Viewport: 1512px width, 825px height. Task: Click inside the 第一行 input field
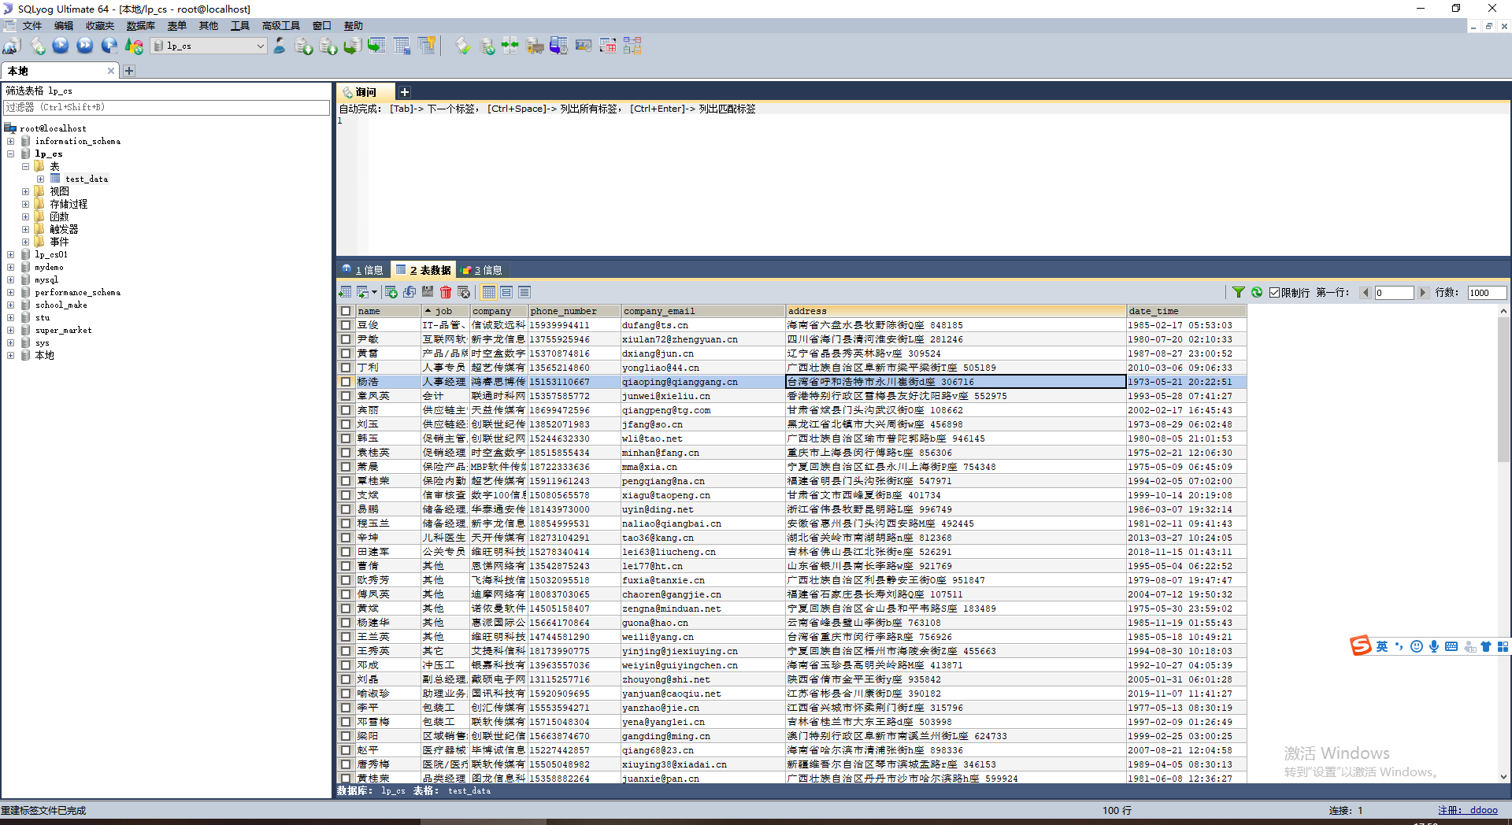point(1394,292)
